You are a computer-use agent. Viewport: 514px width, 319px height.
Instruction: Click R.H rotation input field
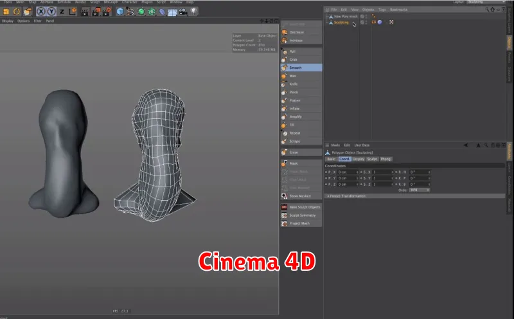[x=420, y=172]
